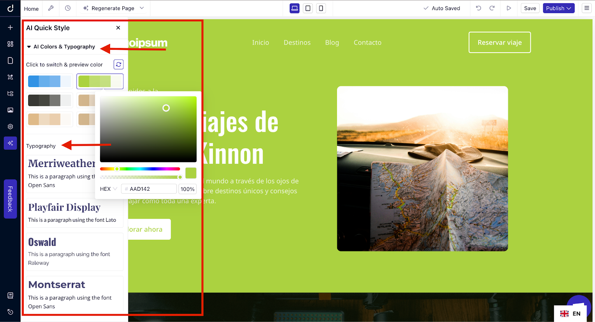595x322 pixels.
Task: Select the green color palette
Action: click(x=100, y=81)
